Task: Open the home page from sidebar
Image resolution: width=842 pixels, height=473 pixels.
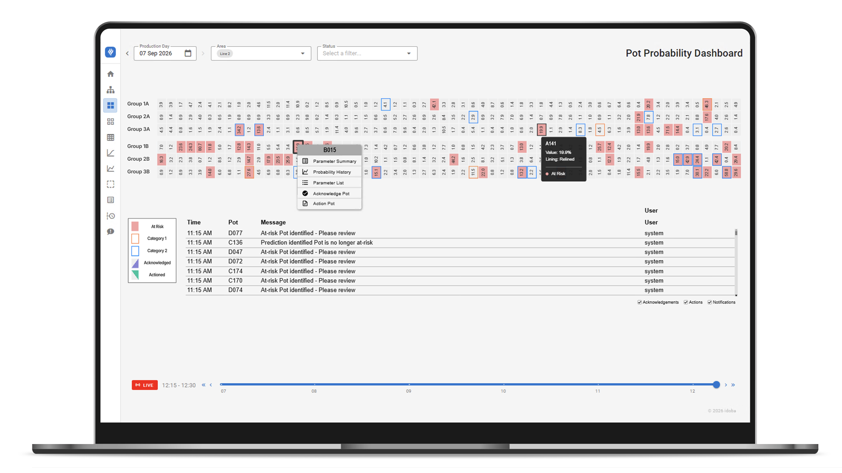Action: point(111,74)
